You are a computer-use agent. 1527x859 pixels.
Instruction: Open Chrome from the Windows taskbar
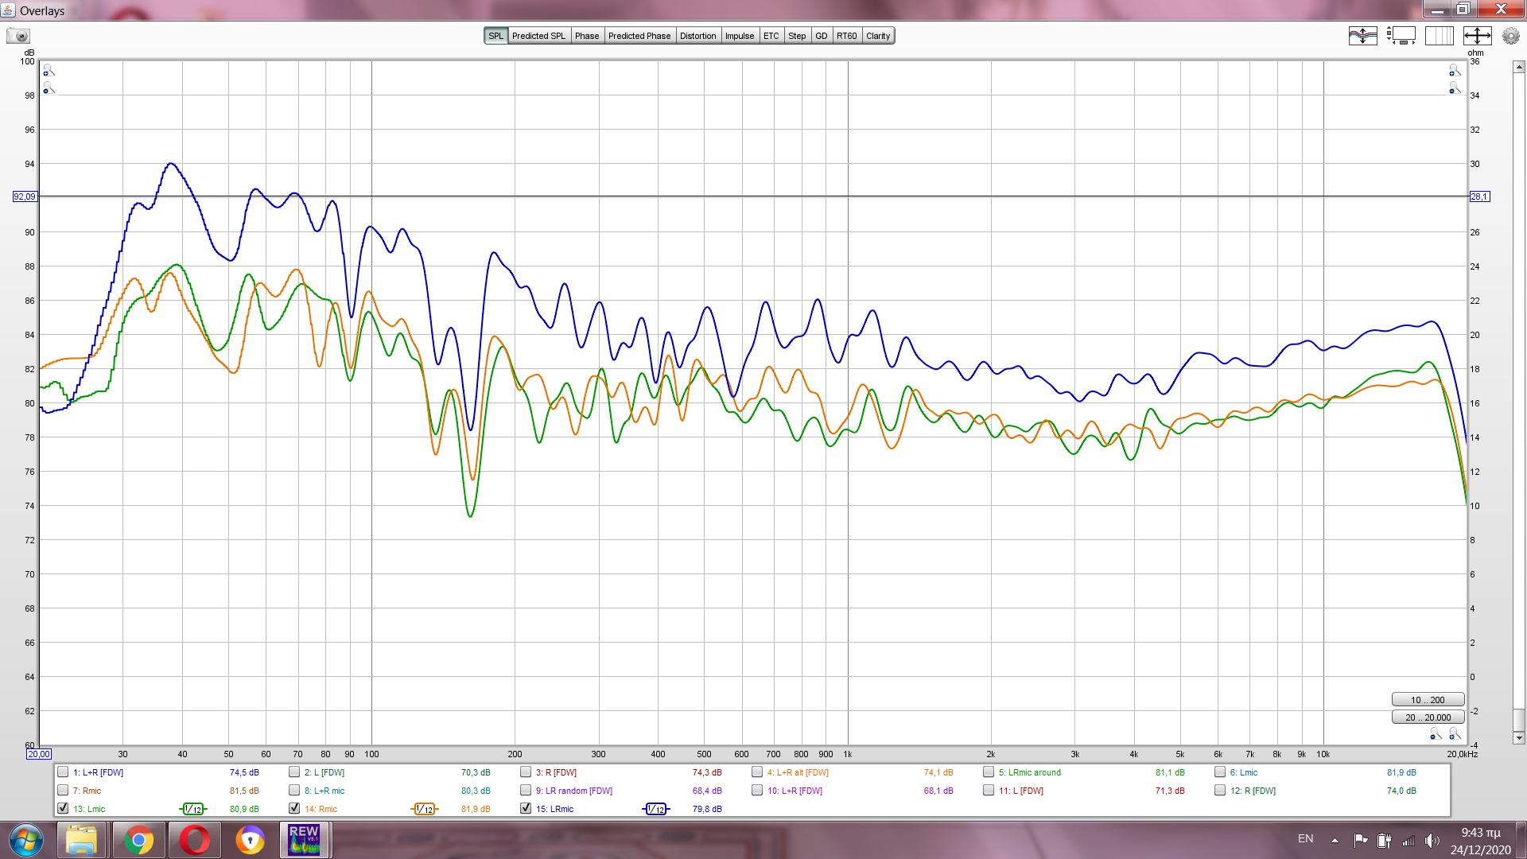pyautogui.click(x=138, y=840)
